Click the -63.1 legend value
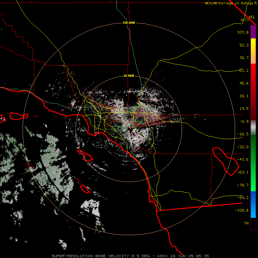Viewport: 258px width, 258px height. (x=243, y=172)
